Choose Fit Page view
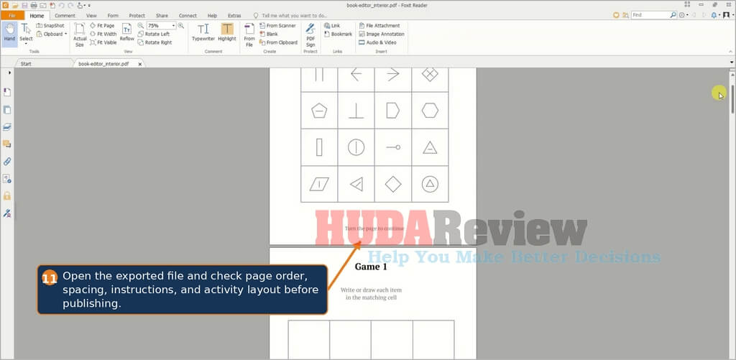 click(x=102, y=26)
